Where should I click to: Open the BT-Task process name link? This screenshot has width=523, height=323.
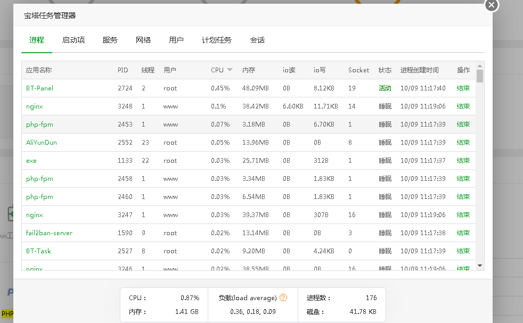(x=38, y=251)
